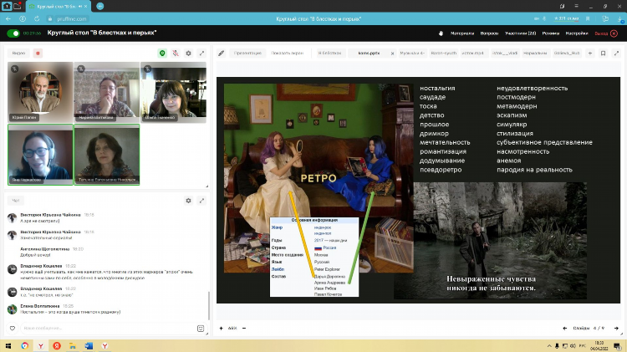The height and width of the screenshot is (352, 627).
Task: Zoom in the slide with plus
Action: (x=222, y=328)
